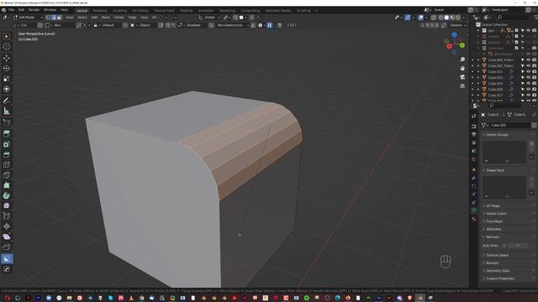The width and height of the screenshot is (538, 302).
Task: Toggle X-ray display in viewport header
Action: coord(434,18)
